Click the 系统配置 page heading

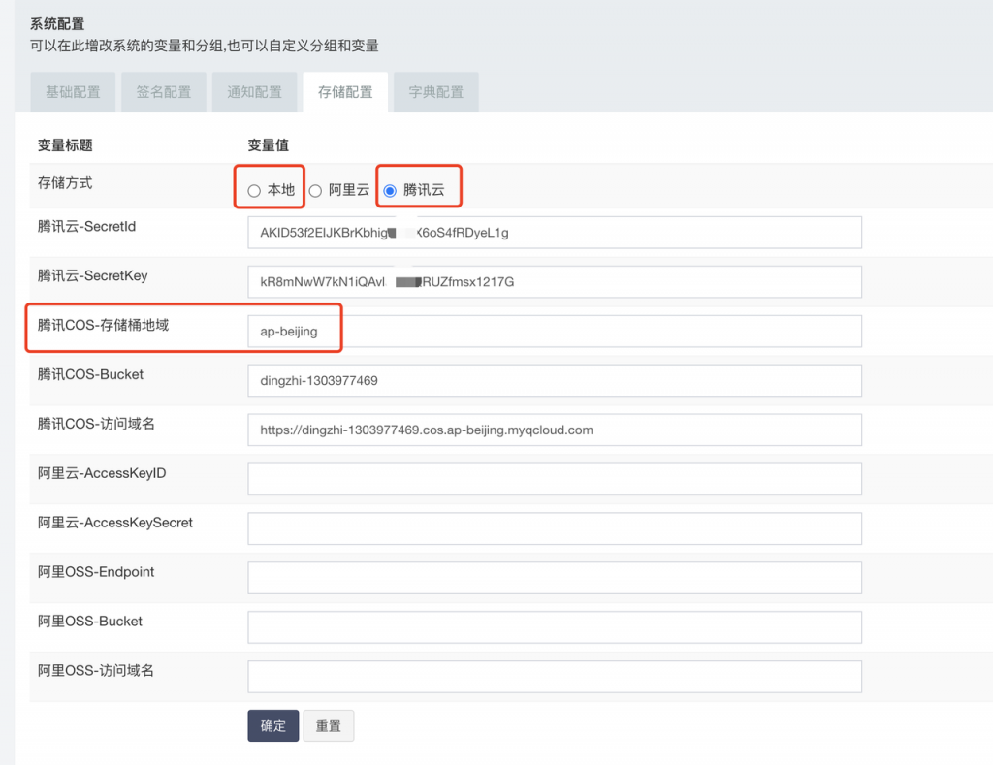pyautogui.click(x=57, y=24)
